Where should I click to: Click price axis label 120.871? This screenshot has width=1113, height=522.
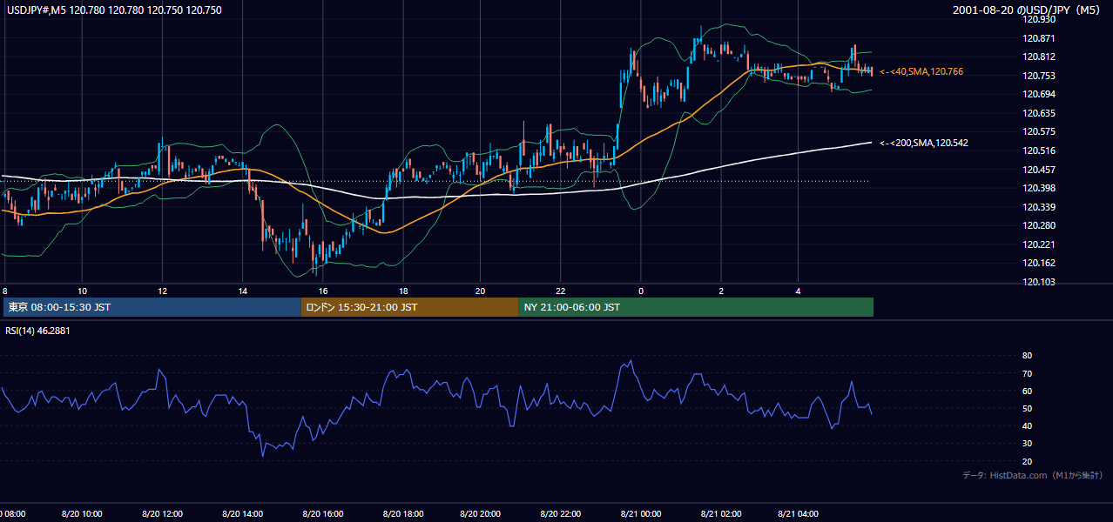1039,38
